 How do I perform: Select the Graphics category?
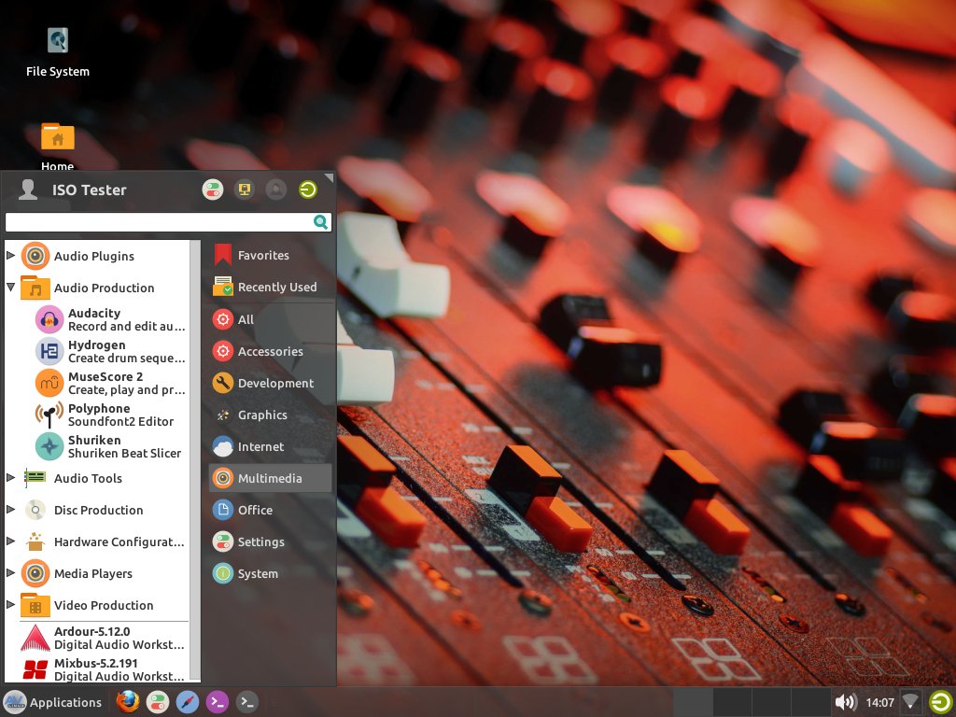pyautogui.click(x=271, y=415)
